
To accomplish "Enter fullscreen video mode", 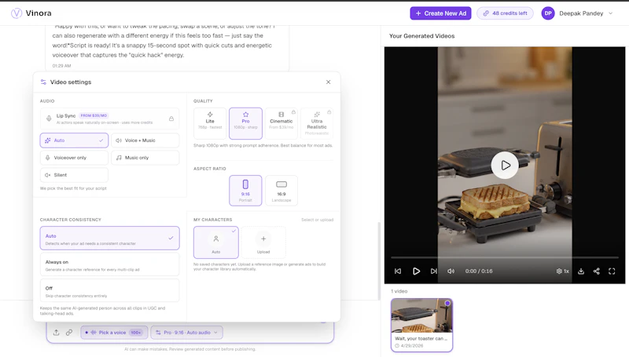I will 612,271.
